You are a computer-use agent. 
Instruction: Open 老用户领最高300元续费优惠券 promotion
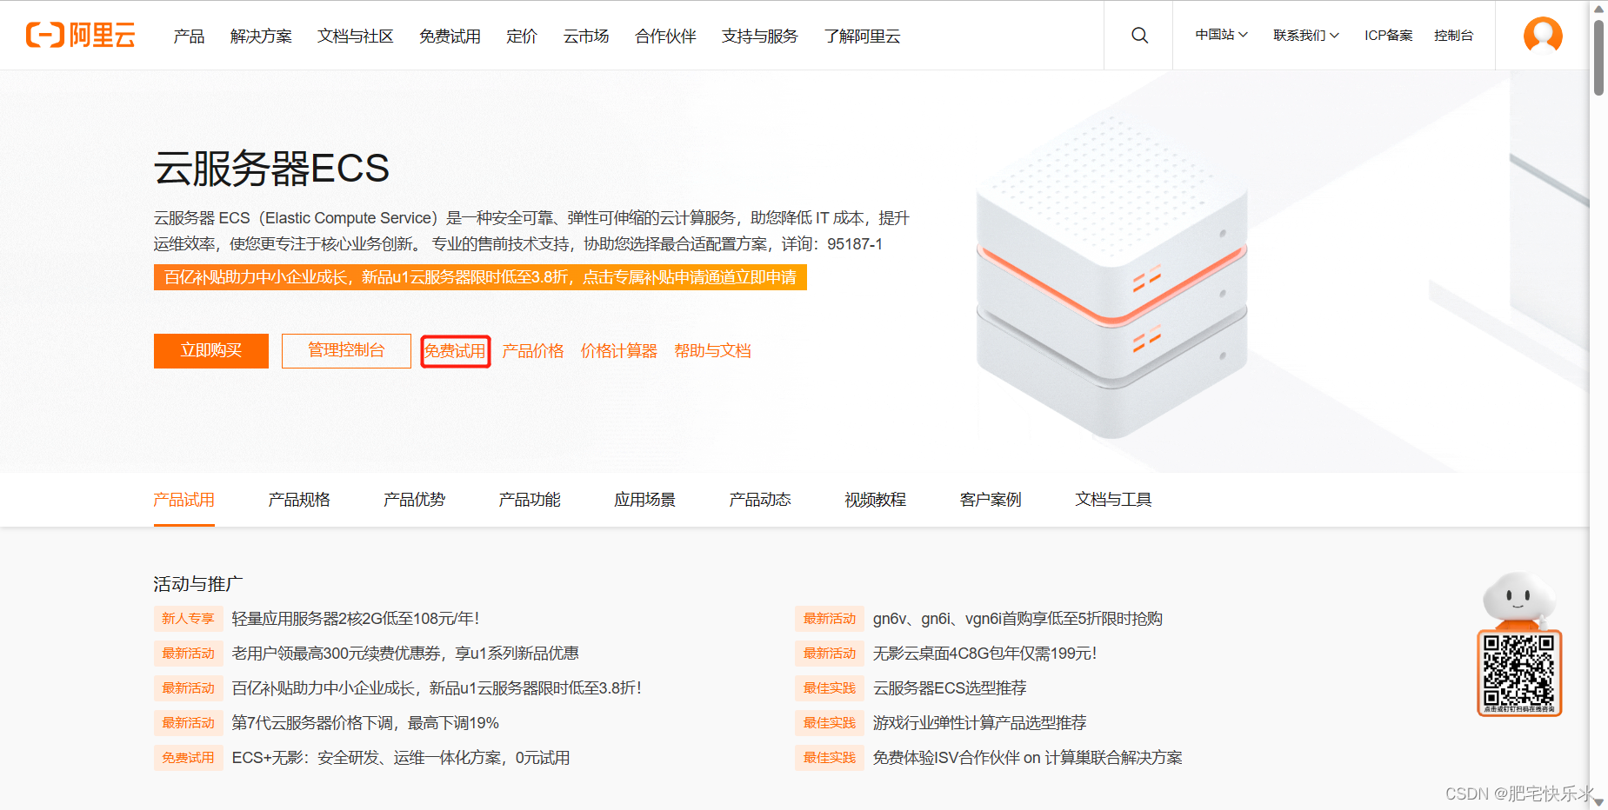click(x=405, y=654)
